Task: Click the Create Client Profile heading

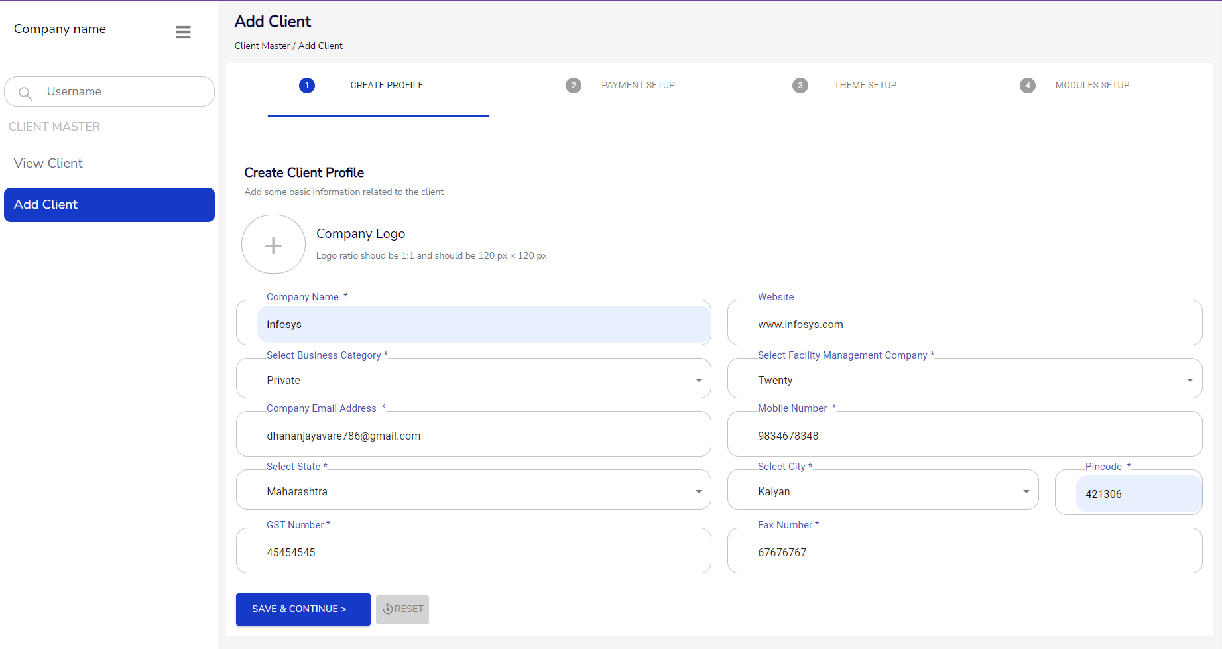Action: (x=304, y=172)
